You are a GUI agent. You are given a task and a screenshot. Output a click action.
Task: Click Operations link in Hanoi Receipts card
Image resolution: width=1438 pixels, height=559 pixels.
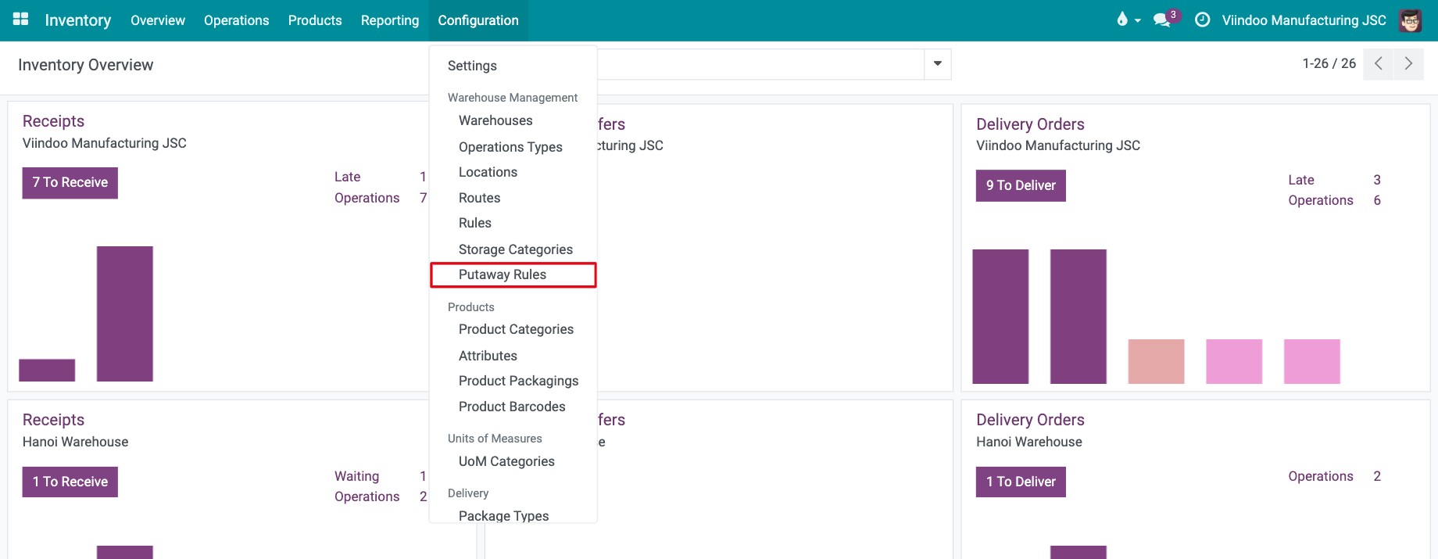(367, 496)
